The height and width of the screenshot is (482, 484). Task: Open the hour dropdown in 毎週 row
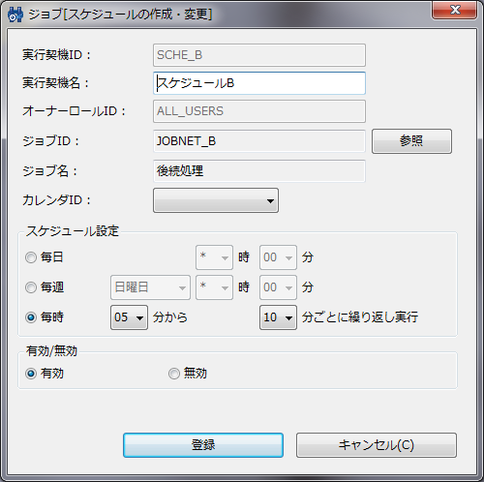214,287
